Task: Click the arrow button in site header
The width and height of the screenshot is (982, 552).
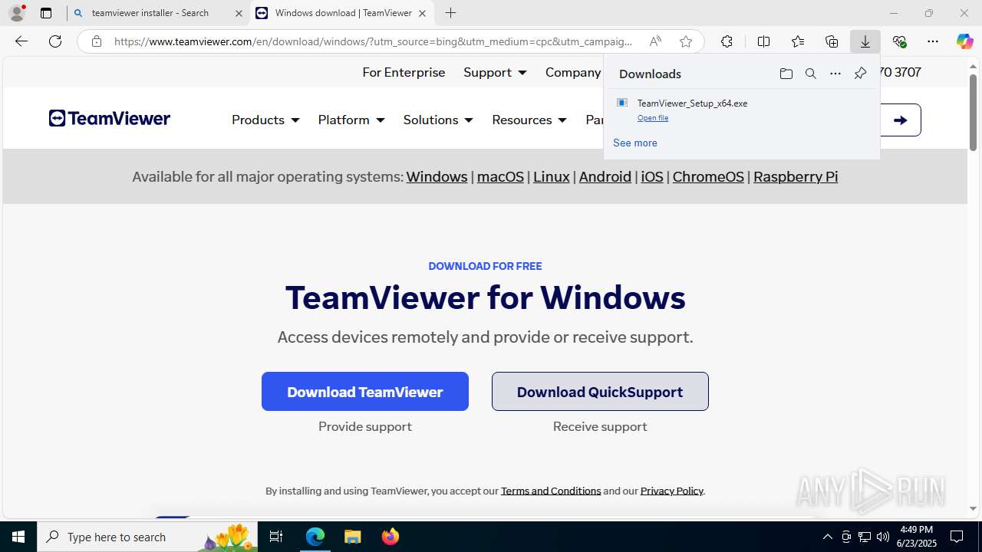Action: pyautogui.click(x=900, y=120)
